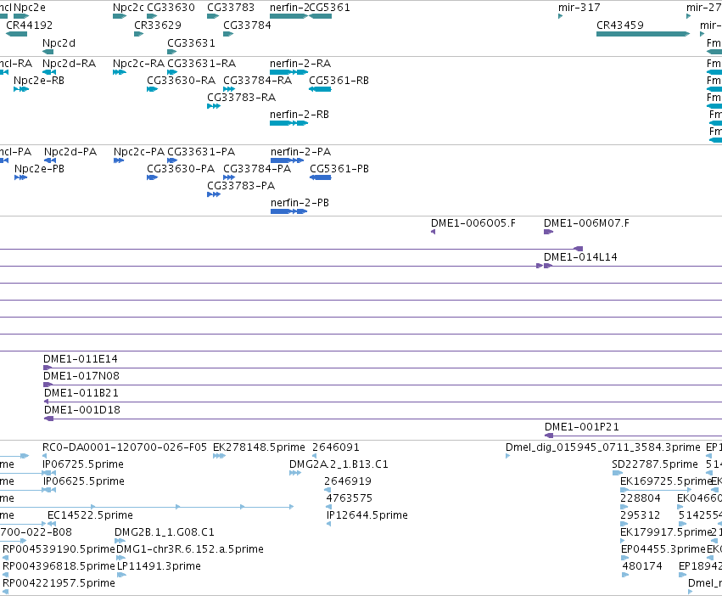Click the CG33630-PA protein label

pyautogui.click(x=181, y=169)
